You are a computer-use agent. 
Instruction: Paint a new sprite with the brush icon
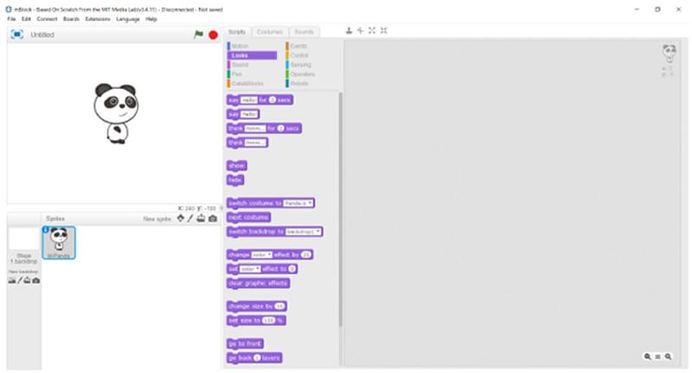(x=190, y=218)
